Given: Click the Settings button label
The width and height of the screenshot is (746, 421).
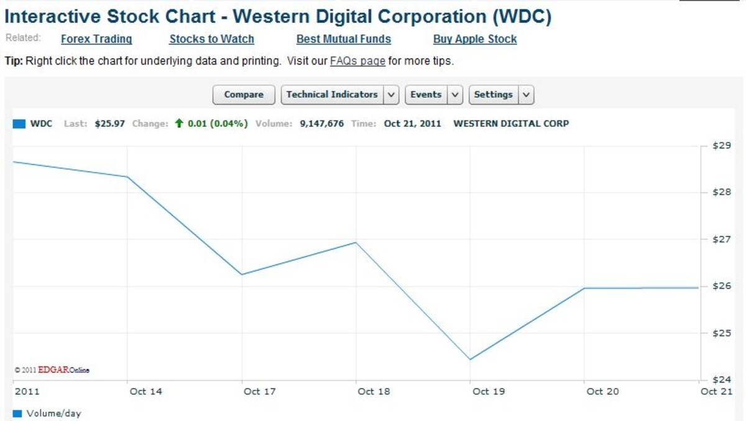Looking at the screenshot, I should coord(493,95).
